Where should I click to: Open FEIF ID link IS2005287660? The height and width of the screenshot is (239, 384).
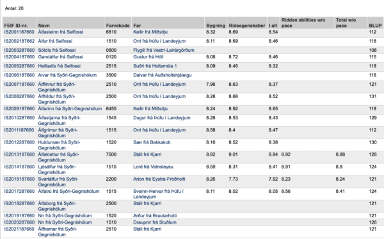point(19,66)
